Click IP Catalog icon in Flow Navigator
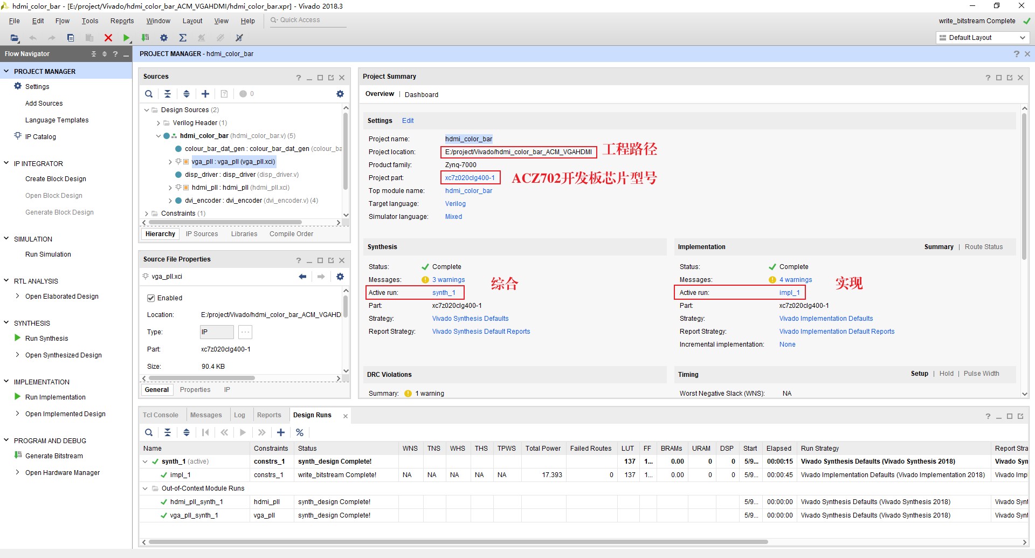 coord(18,136)
